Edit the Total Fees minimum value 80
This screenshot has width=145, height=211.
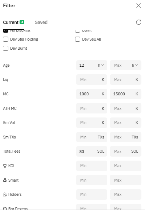92,152
